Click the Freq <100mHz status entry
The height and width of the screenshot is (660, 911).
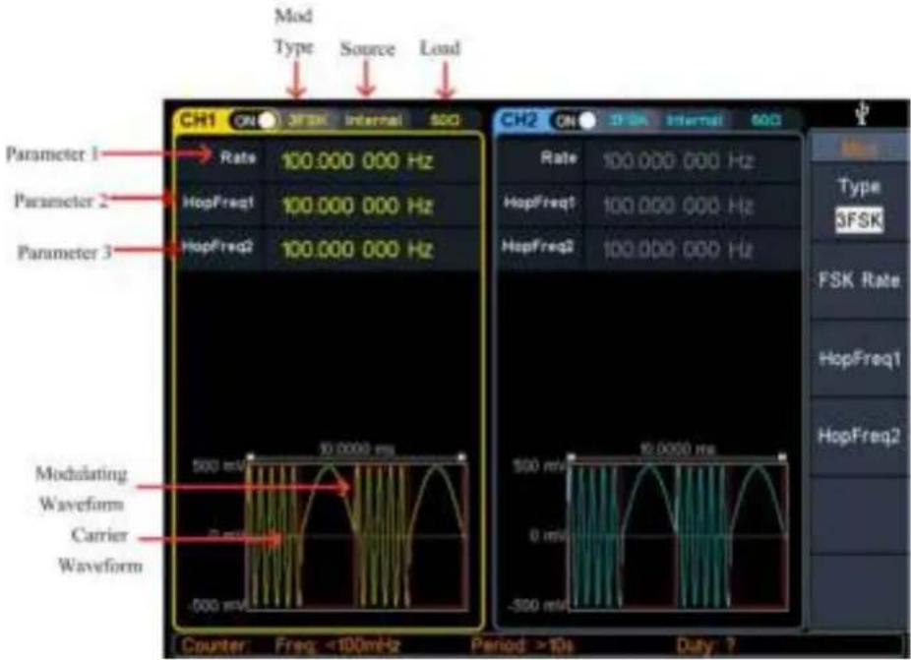point(337,645)
